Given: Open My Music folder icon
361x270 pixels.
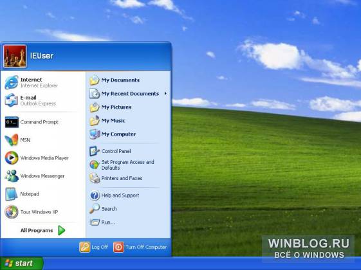Looking at the screenshot, I should (95, 120).
